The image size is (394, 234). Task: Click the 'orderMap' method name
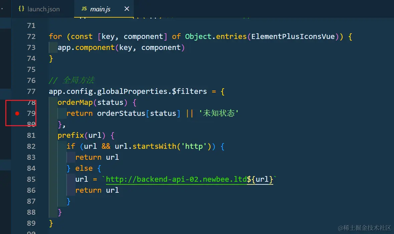pos(75,103)
